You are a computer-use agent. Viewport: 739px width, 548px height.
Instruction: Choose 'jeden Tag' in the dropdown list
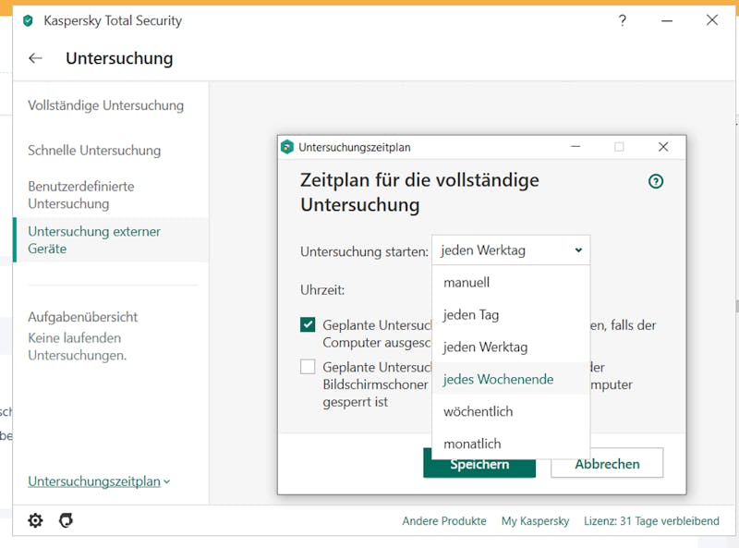click(x=511, y=314)
